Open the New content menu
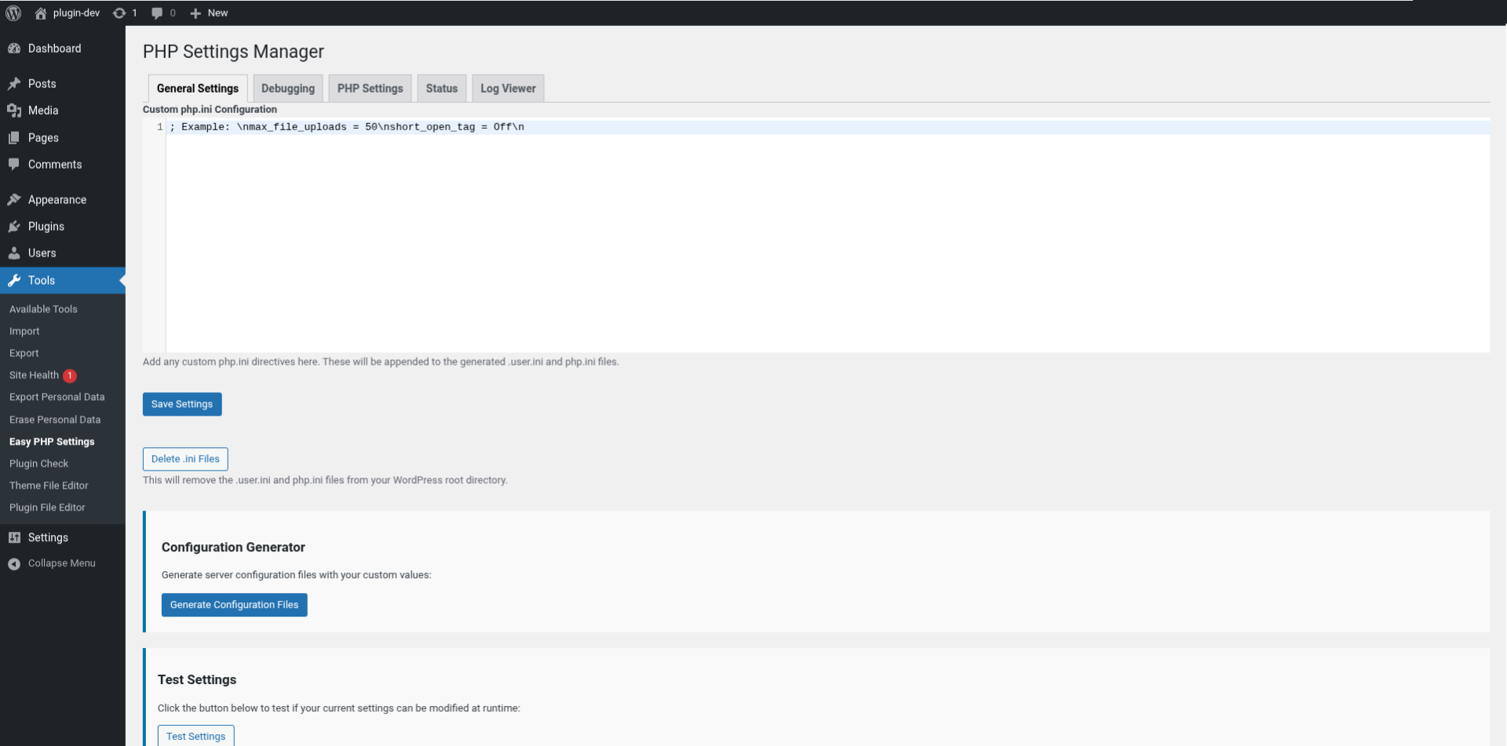This screenshot has width=1507, height=746. coord(209,13)
